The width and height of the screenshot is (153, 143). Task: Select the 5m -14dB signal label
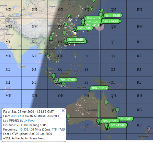[x=110, y=21]
